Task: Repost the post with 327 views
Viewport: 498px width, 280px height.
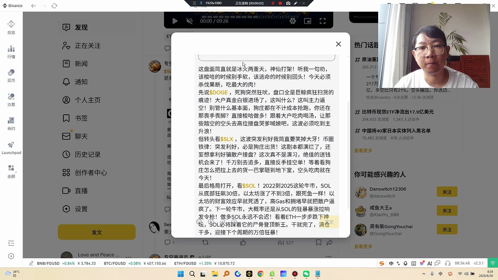Action: [205, 242]
